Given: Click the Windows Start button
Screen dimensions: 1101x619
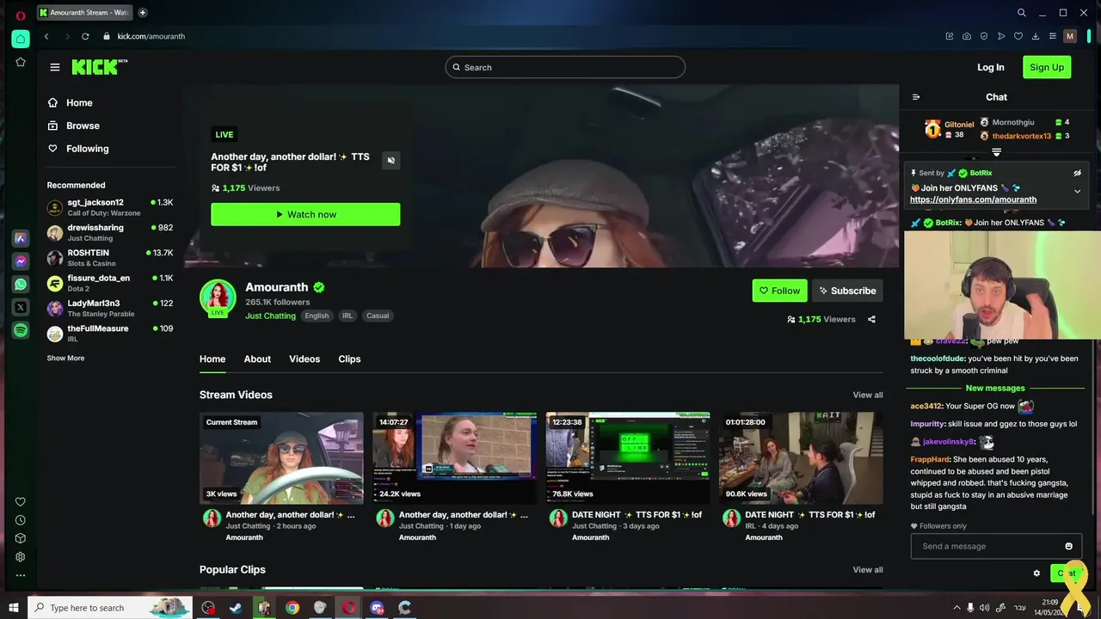Looking at the screenshot, I should (x=13, y=608).
